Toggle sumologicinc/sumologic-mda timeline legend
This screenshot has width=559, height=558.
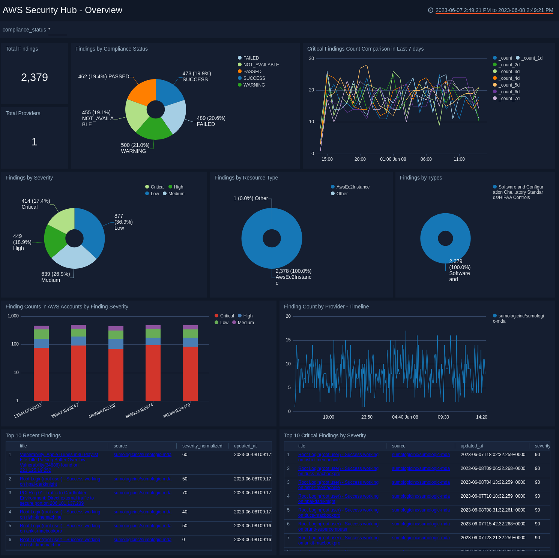pos(518,319)
